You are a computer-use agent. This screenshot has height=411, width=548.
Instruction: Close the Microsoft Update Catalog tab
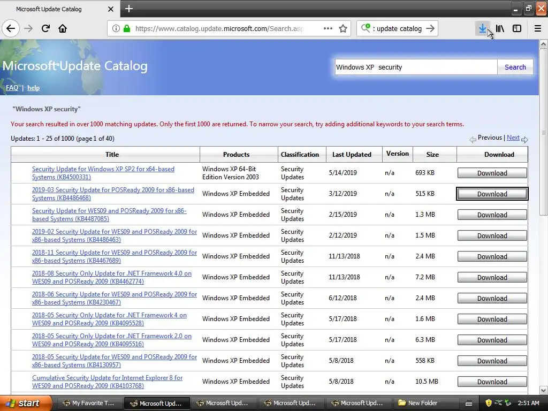coord(110,9)
